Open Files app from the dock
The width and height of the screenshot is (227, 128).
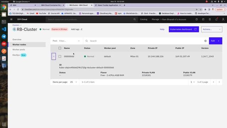point(4,15)
